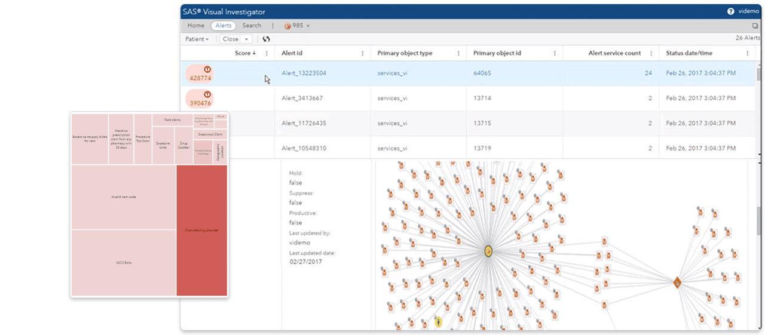
Task: Open Primary object type column menu
Action: pyautogui.click(x=458, y=53)
